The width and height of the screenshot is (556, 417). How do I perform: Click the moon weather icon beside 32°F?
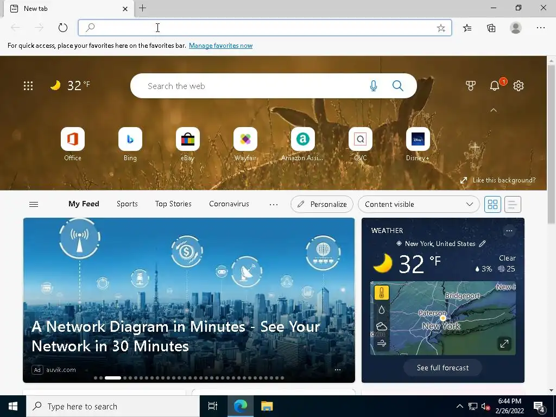tap(55, 85)
